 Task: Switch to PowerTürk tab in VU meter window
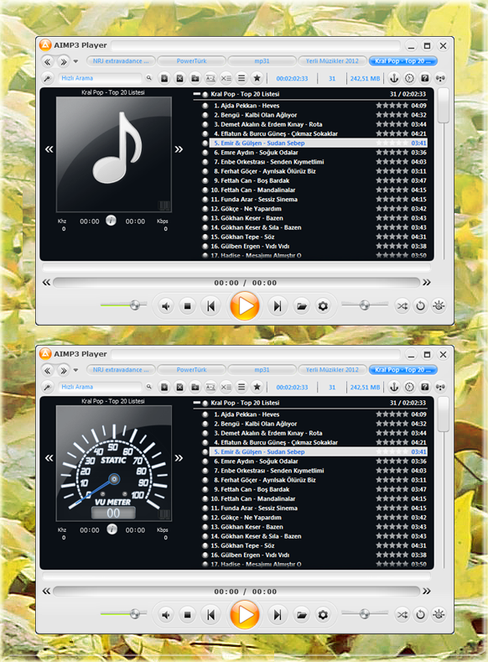point(191,370)
